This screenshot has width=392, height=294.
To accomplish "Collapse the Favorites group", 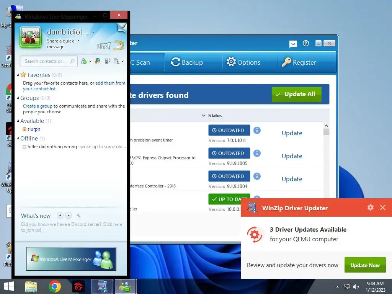I will point(18,75).
